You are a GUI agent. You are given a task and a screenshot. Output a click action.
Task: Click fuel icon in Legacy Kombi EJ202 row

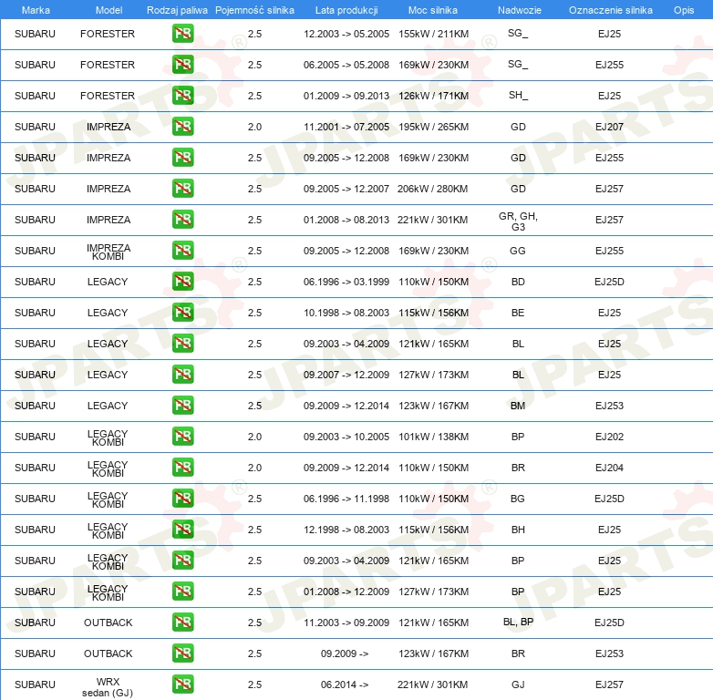click(182, 437)
